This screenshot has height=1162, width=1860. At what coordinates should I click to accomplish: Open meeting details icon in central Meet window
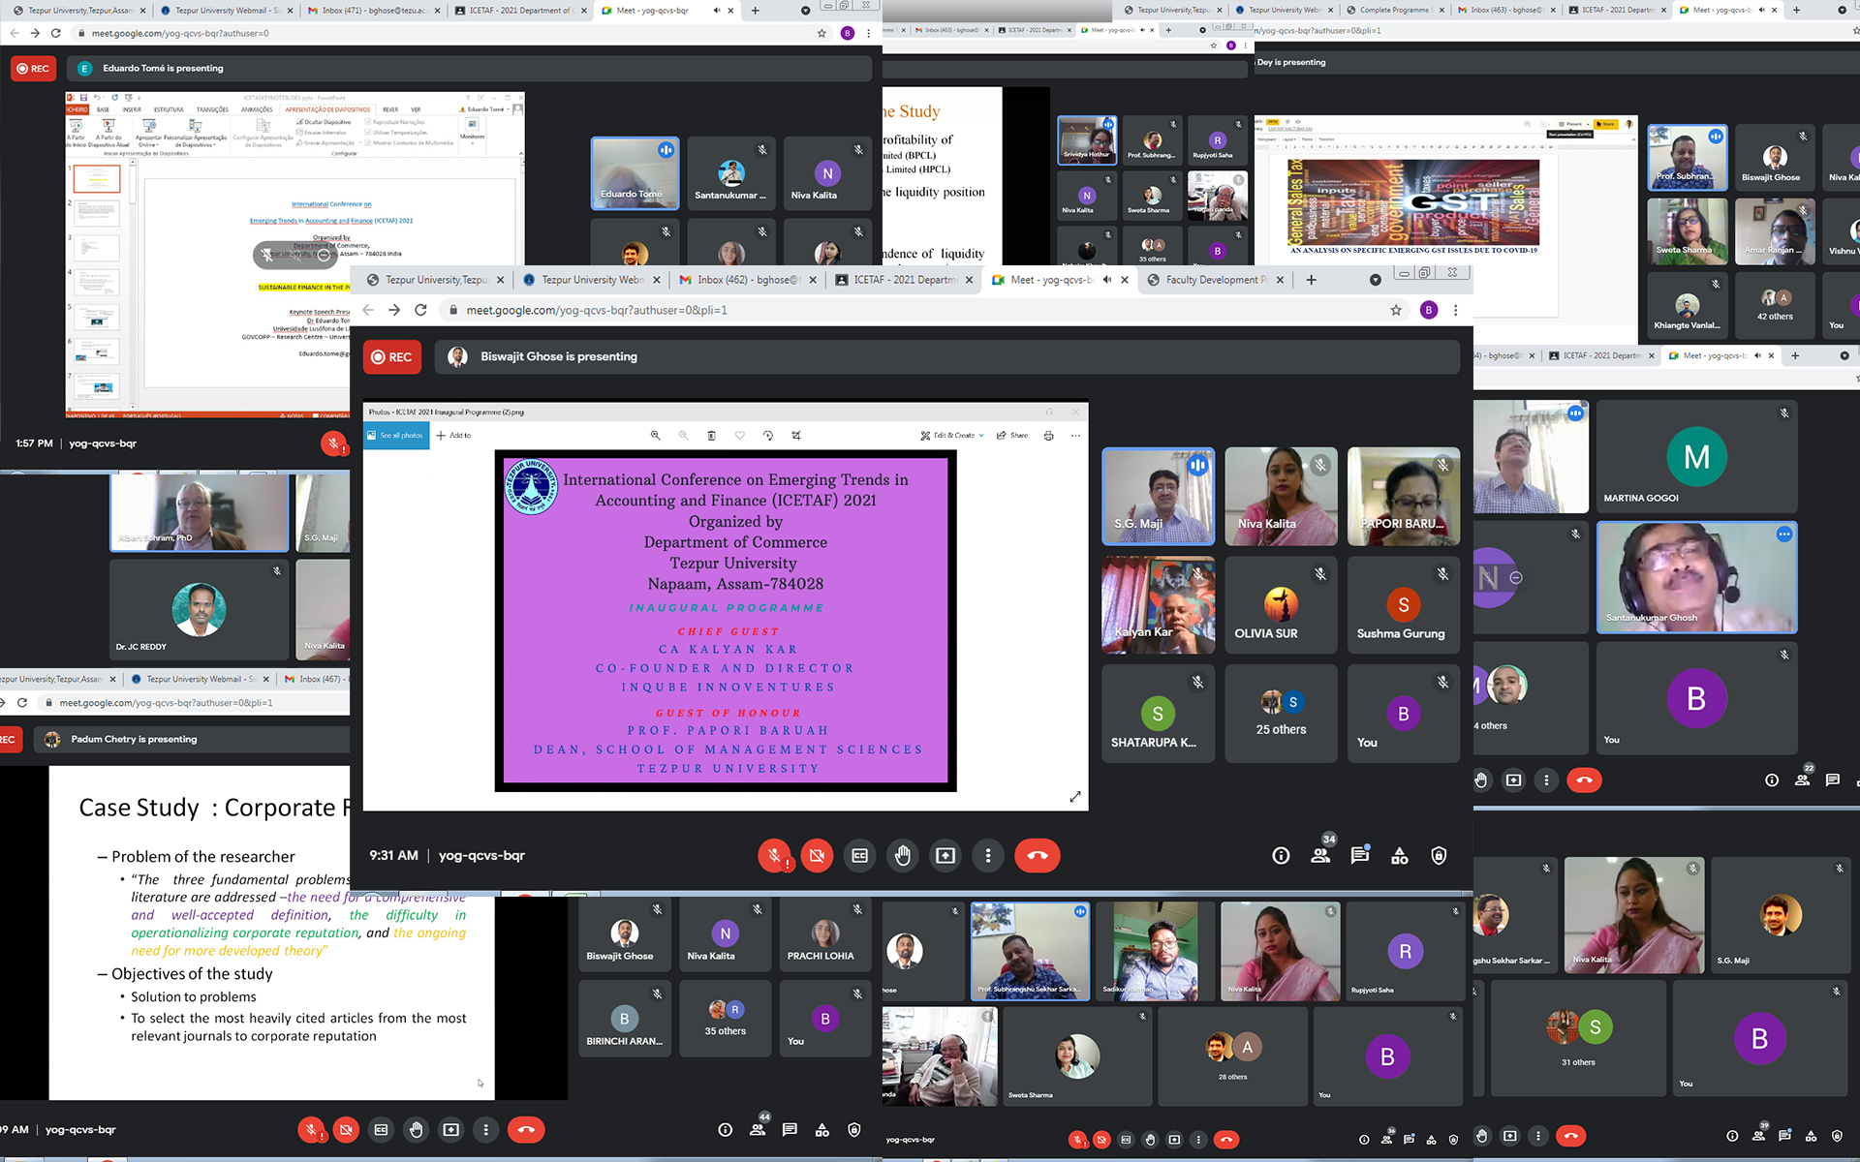1281,856
